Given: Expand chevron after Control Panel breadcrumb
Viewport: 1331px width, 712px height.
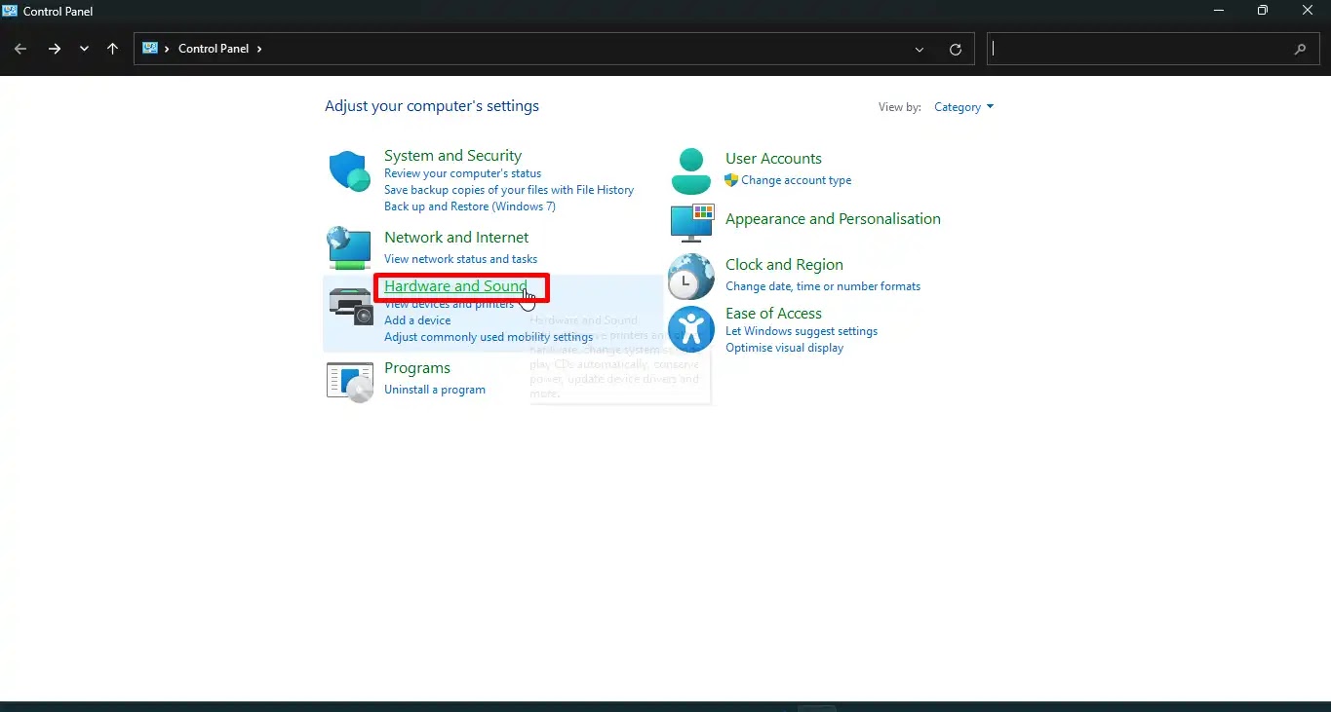Looking at the screenshot, I should coord(259,49).
